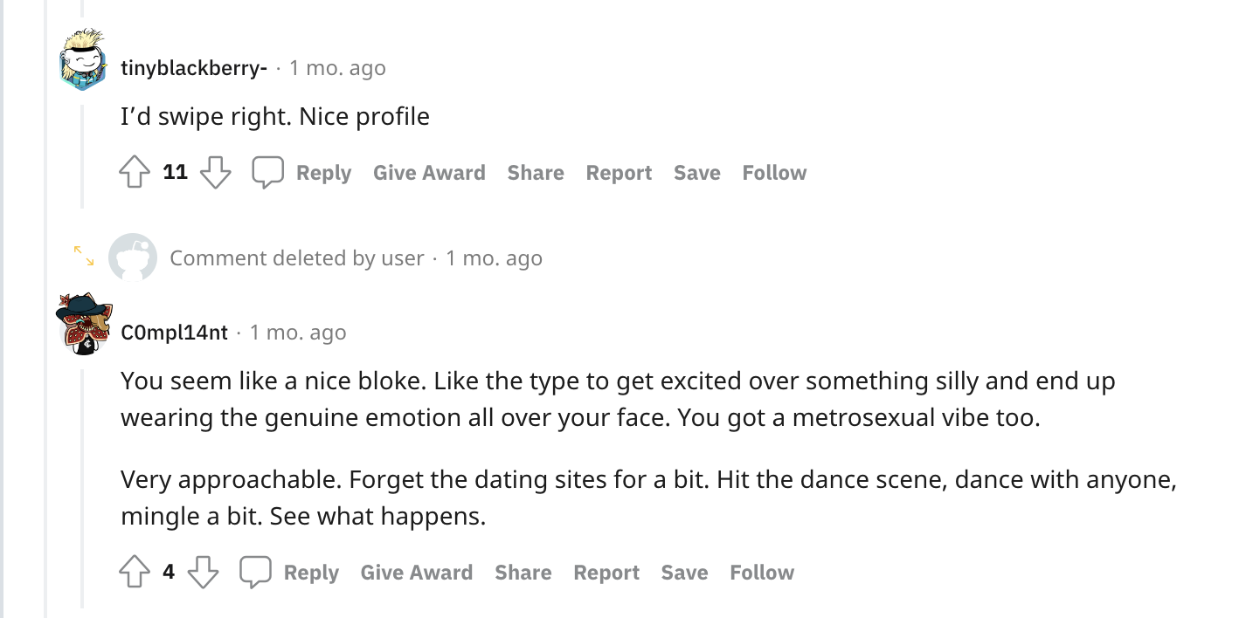Open C0mpl14nt avatar profile
This screenshot has height=618, width=1246.
click(x=83, y=324)
